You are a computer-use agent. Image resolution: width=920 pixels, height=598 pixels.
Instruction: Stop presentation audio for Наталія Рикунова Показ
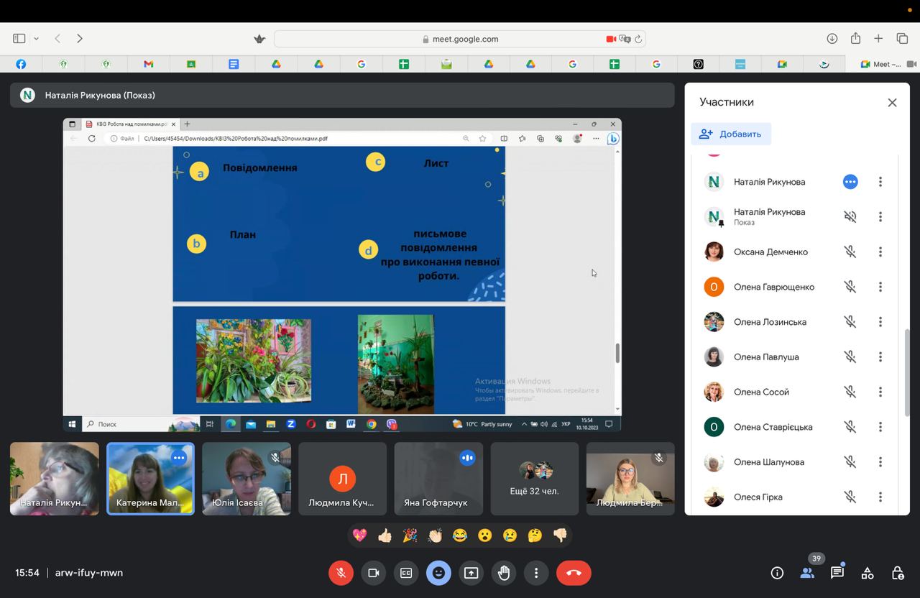tap(850, 216)
